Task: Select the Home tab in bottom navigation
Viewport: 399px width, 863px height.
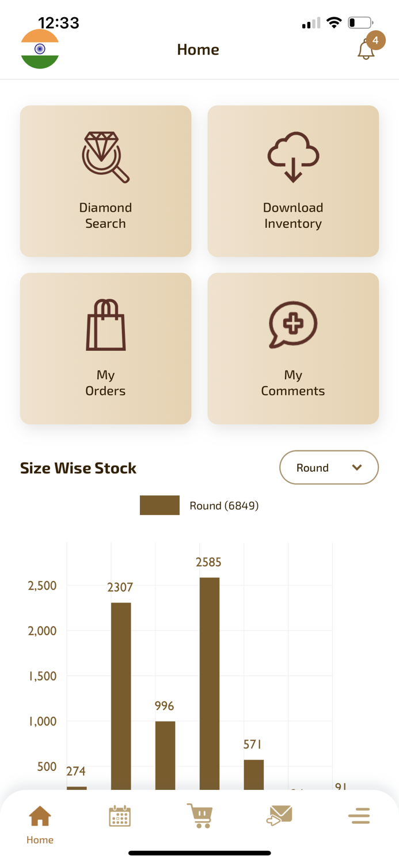Action: [39, 823]
